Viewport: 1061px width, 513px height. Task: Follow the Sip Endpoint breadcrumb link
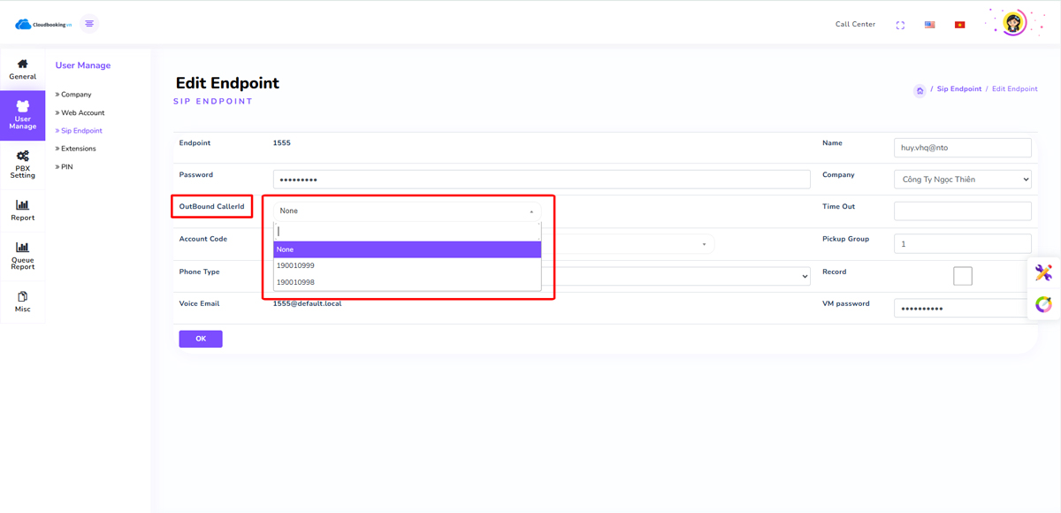[x=959, y=89]
